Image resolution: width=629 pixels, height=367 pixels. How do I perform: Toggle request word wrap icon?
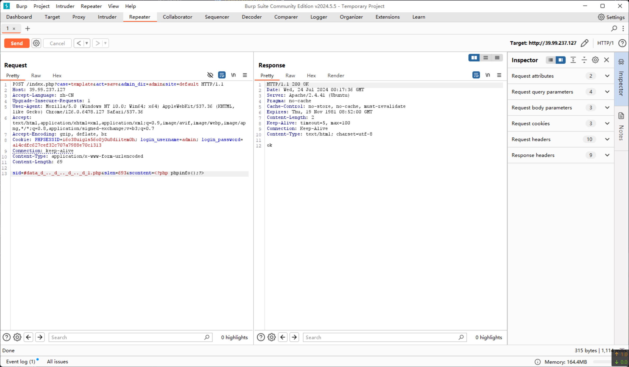tap(222, 75)
